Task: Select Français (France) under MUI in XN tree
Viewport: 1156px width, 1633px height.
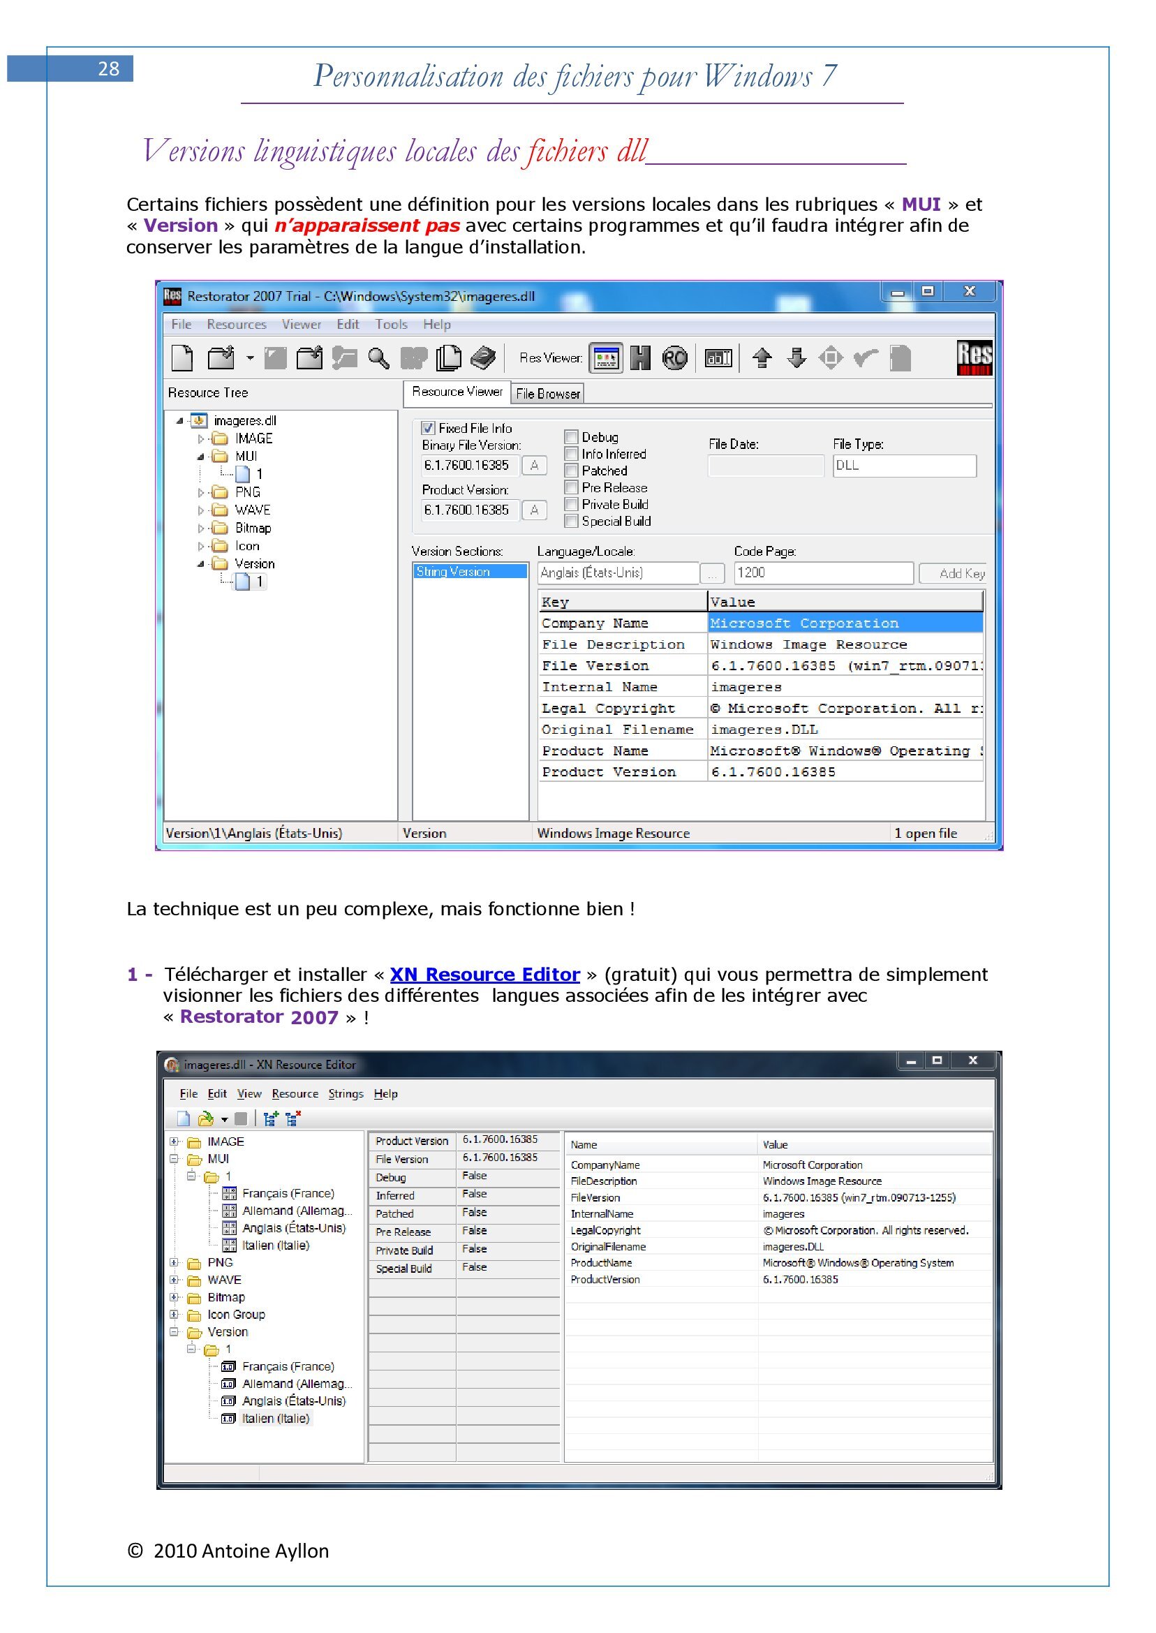Action: (x=288, y=1193)
